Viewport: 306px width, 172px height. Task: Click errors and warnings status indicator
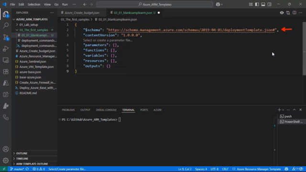point(39,169)
